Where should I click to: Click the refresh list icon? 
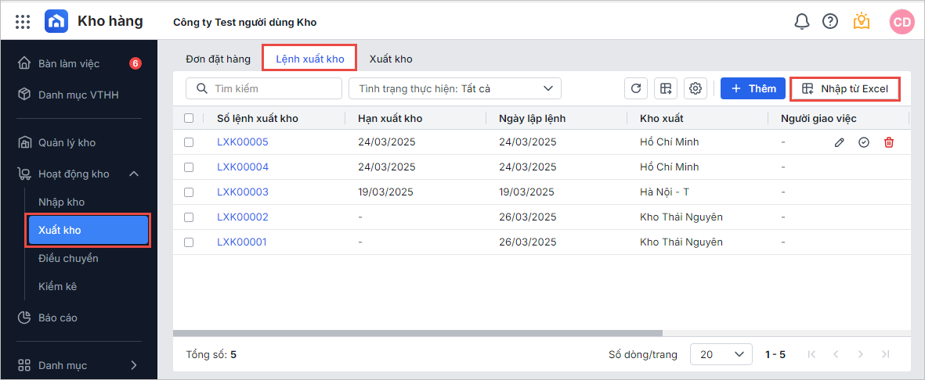pos(636,88)
